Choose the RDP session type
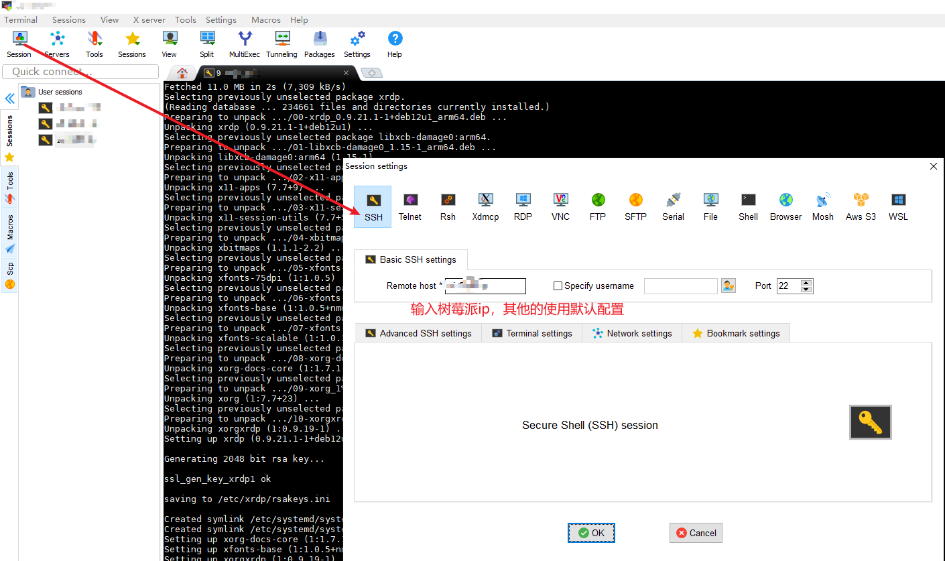945x561 pixels. 523,207
